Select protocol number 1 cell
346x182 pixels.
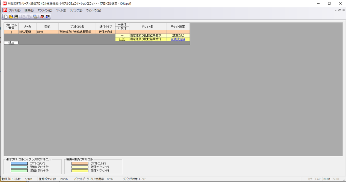pyautogui.click(x=11, y=32)
